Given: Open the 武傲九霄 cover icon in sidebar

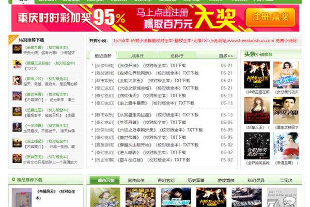Looking at the screenshot, I should [x=17, y=49].
